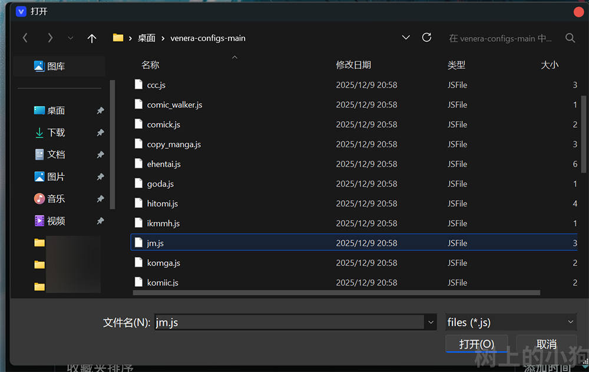Image resolution: width=589 pixels, height=372 pixels.
Task: Click the 取消 cancel button
Action: (x=546, y=344)
